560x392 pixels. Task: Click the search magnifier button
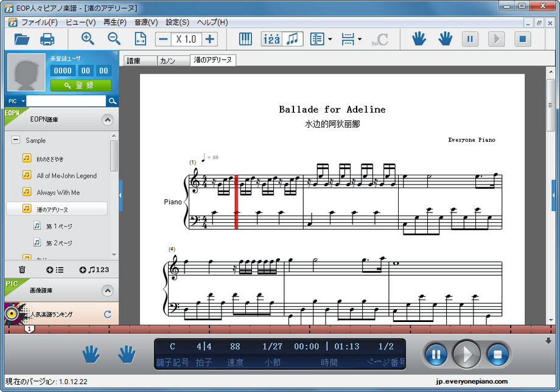click(x=113, y=101)
